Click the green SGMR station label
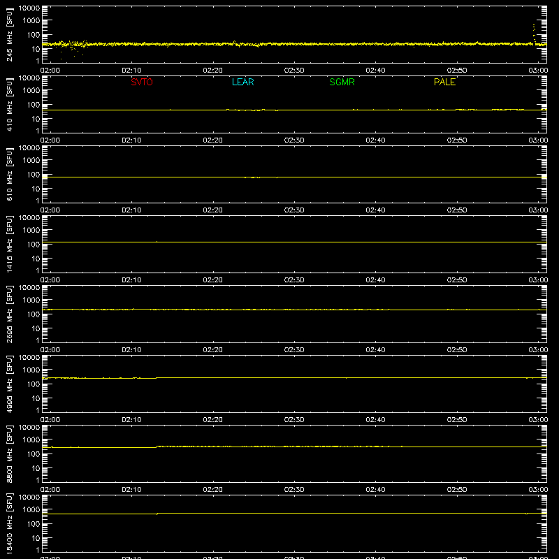The height and width of the screenshot is (559, 559). (x=342, y=82)
